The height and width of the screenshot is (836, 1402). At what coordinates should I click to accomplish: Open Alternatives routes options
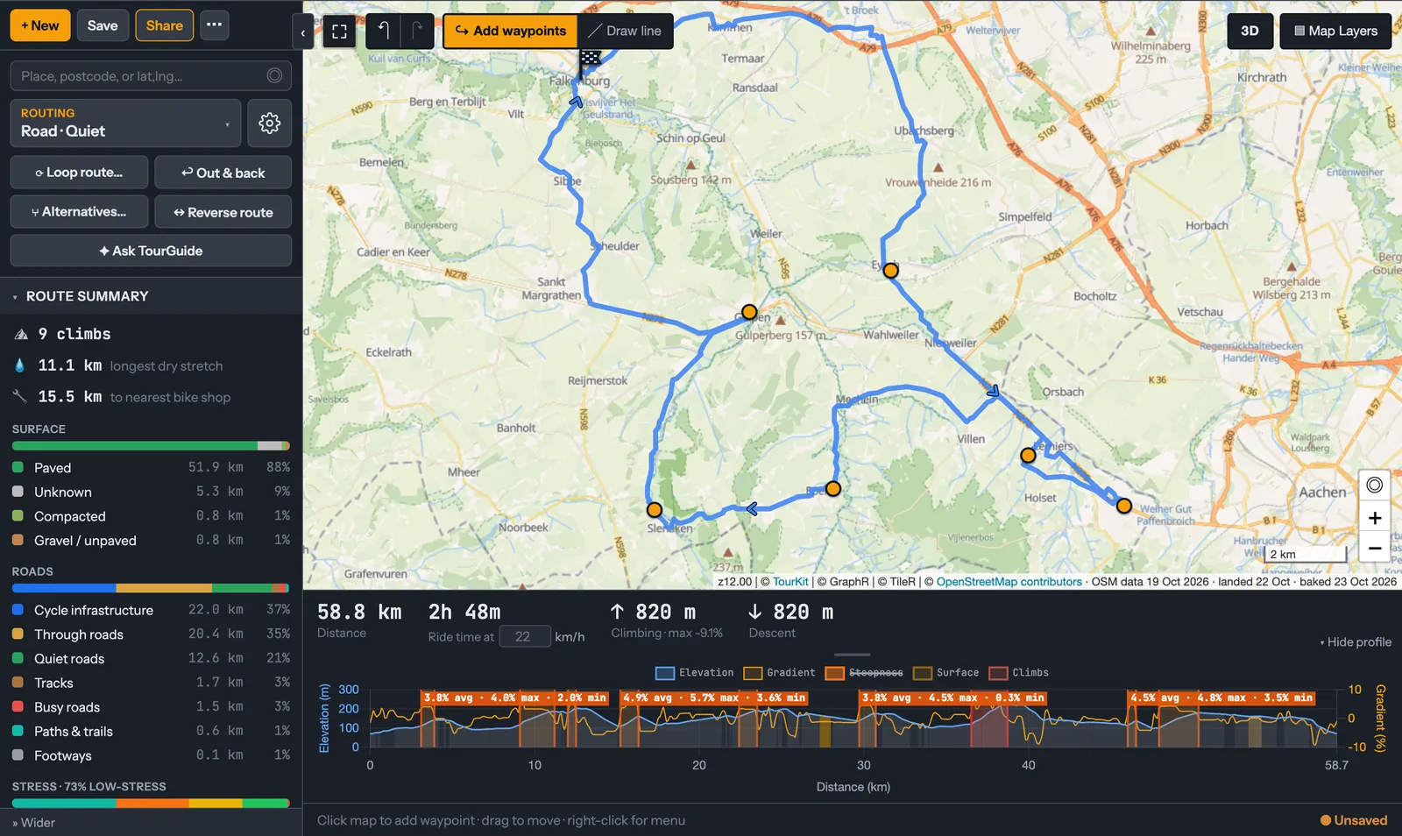[x=79, y=212]
